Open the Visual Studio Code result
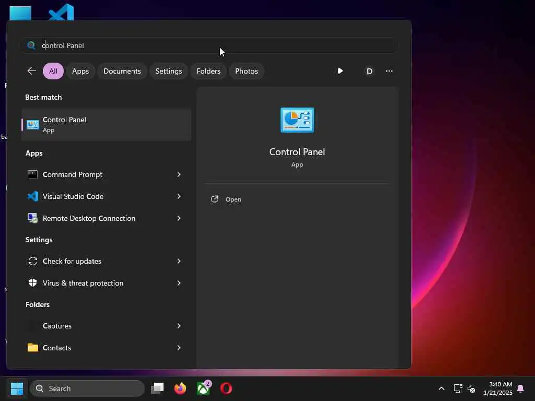 click(106, 196)
